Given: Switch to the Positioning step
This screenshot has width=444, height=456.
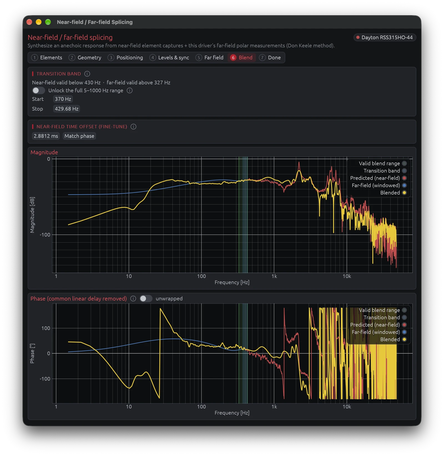Looking at the screenshot, I should (125, 57).
